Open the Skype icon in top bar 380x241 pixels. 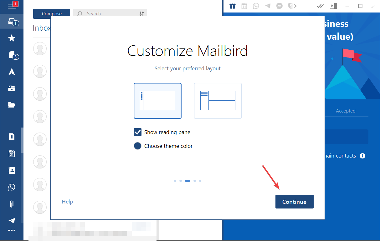(290, 6)
